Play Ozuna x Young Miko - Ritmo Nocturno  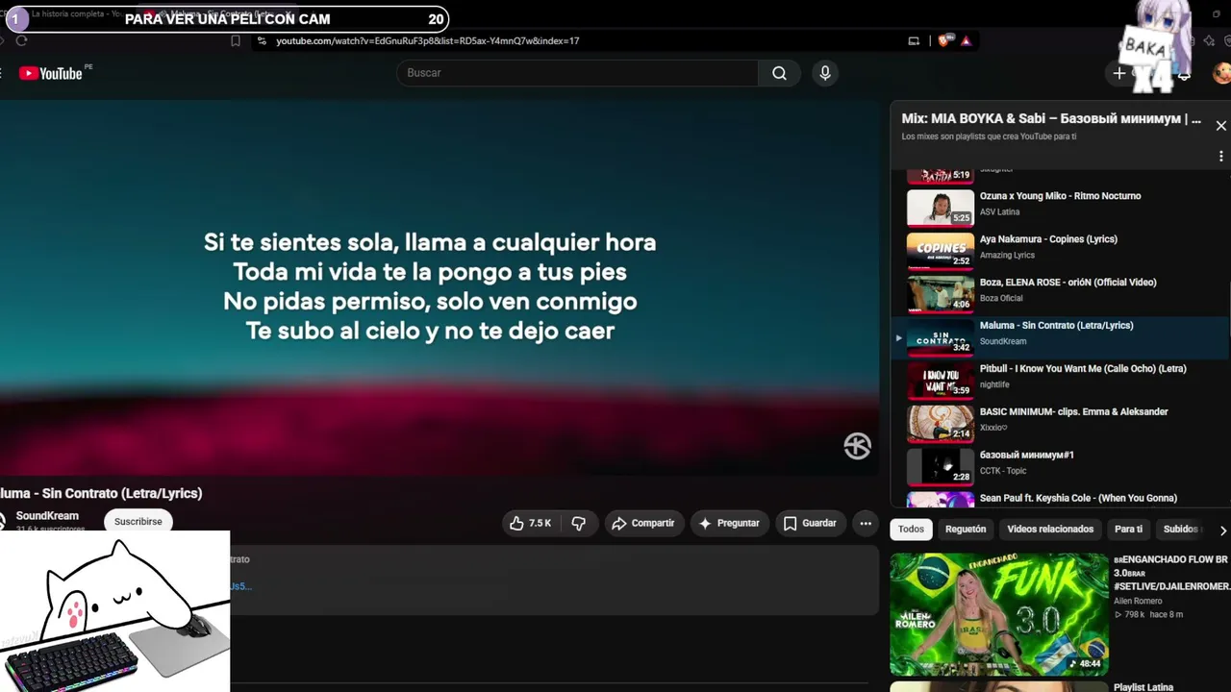(x=1060, y=196)
